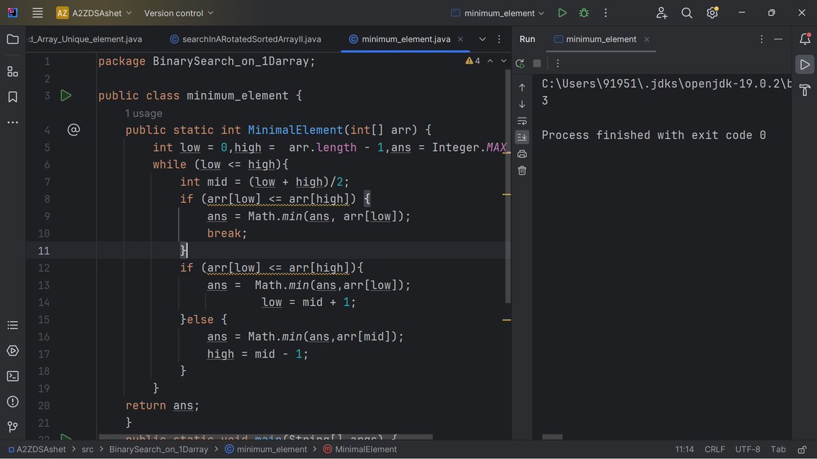Open the Problems tool window
The image size is (817, 459).
12,401
